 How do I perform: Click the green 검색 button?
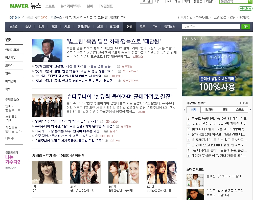tap(246, 27)
